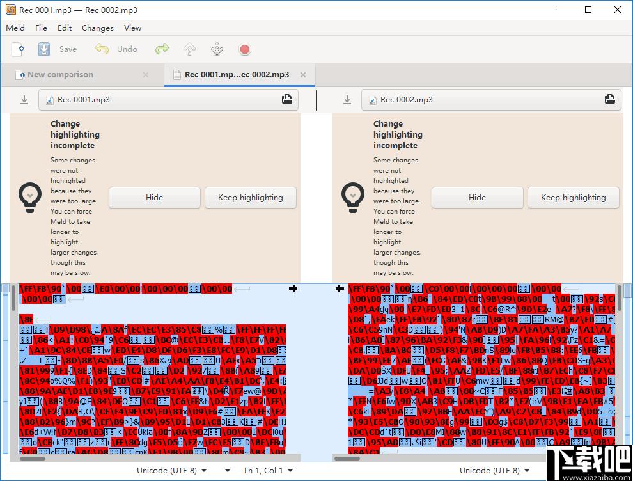Click the Meld app icon in title bar
The height and width of the screenshot is (481, 633).
click(x=11, y=10)
